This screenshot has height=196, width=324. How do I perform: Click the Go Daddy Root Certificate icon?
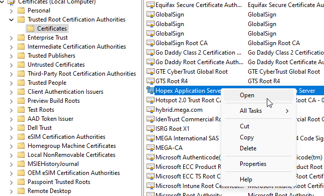[150, 62]
